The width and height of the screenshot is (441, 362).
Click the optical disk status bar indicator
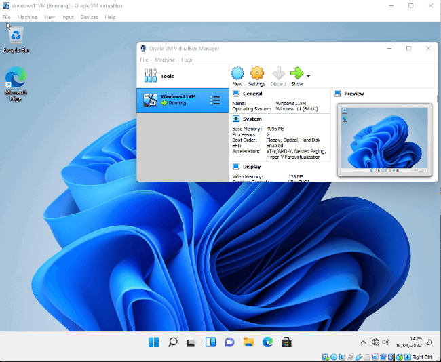point(334,357)
